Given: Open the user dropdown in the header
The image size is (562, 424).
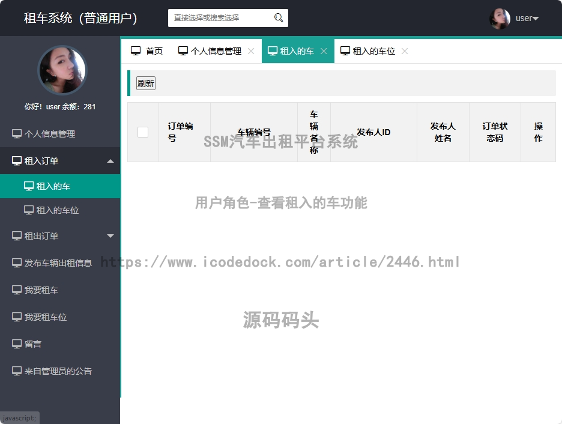Looking at the screenshot, I should coord(527,18).
